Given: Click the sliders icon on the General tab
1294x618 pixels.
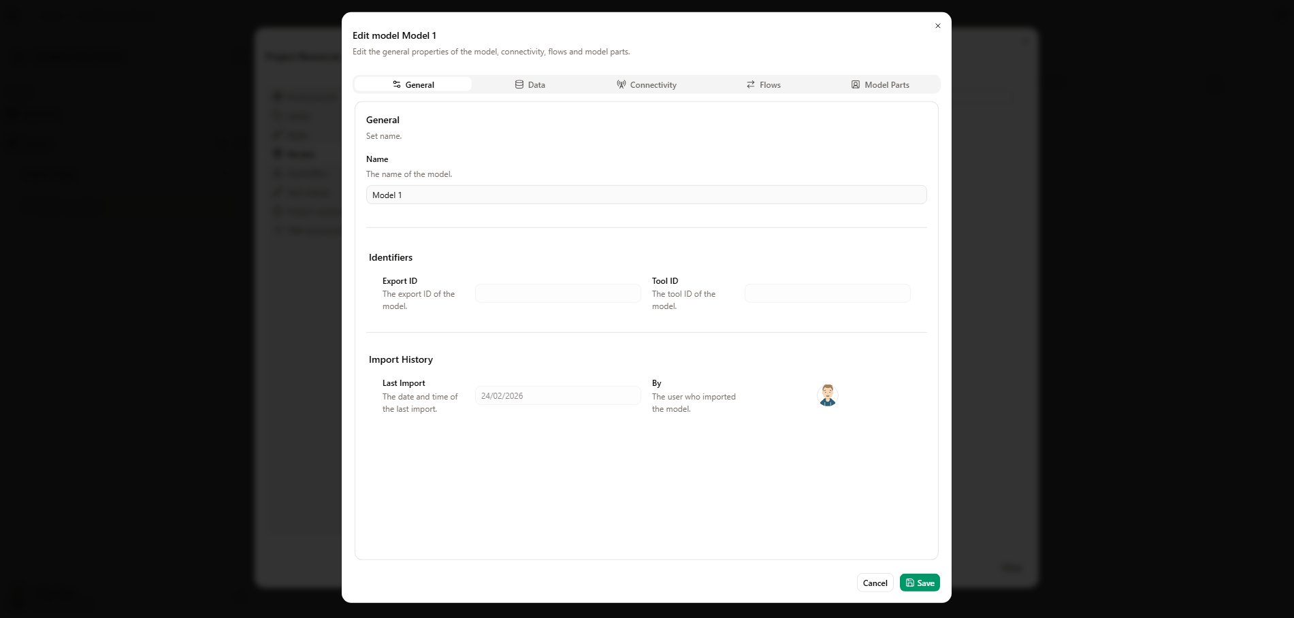Looking at the screenshot, I should point(397,84).
